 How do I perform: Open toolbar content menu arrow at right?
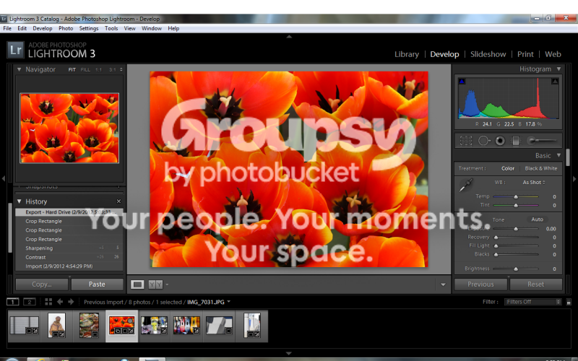[x=443, y=284]
